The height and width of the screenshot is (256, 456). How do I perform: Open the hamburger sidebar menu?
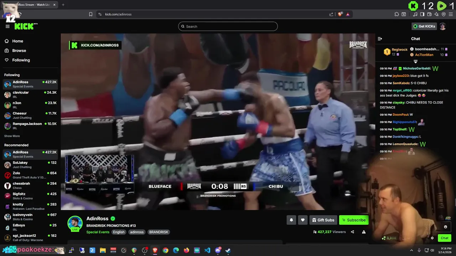7,26
